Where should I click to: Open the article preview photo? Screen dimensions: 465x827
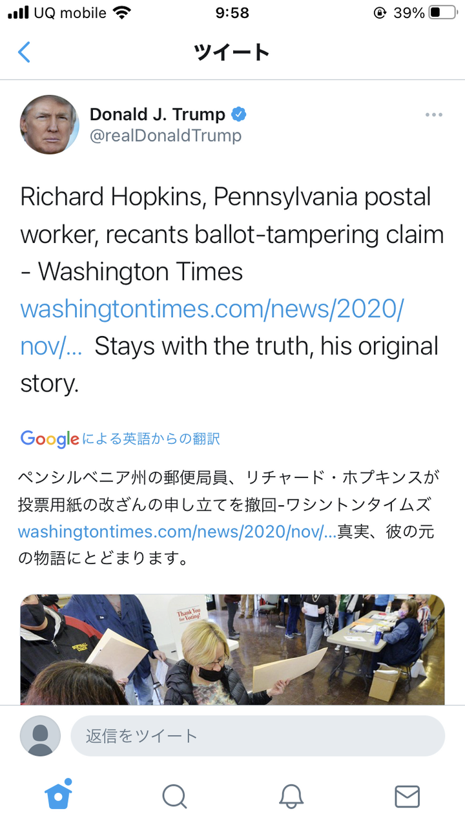(x=232, y=649)
